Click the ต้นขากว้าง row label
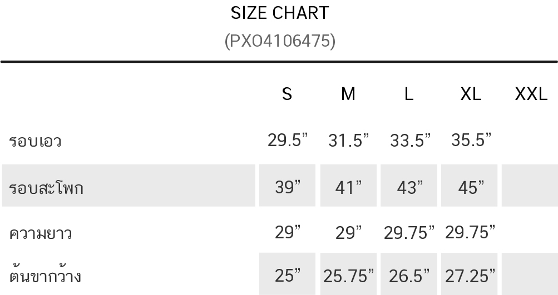Viewport: 558px width, 295px height. [45, 275]
